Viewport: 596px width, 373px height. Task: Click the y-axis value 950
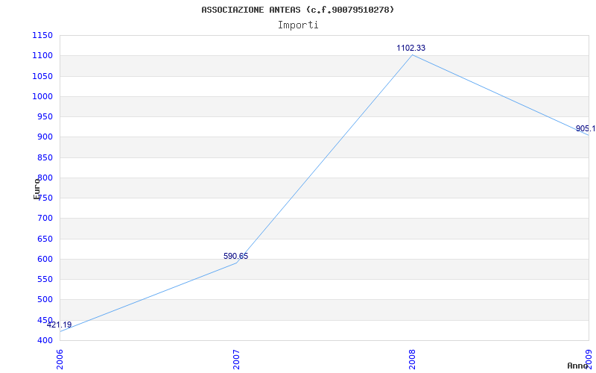click(45, 116)
